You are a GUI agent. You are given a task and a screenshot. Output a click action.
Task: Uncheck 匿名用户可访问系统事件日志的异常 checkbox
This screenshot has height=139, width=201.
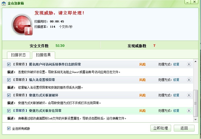point(9,64)
